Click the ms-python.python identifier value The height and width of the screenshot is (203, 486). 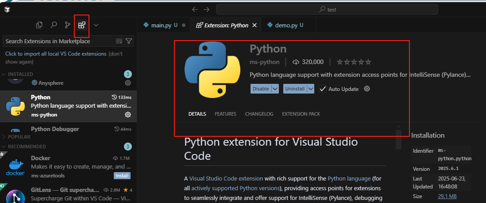coord(455,154)
